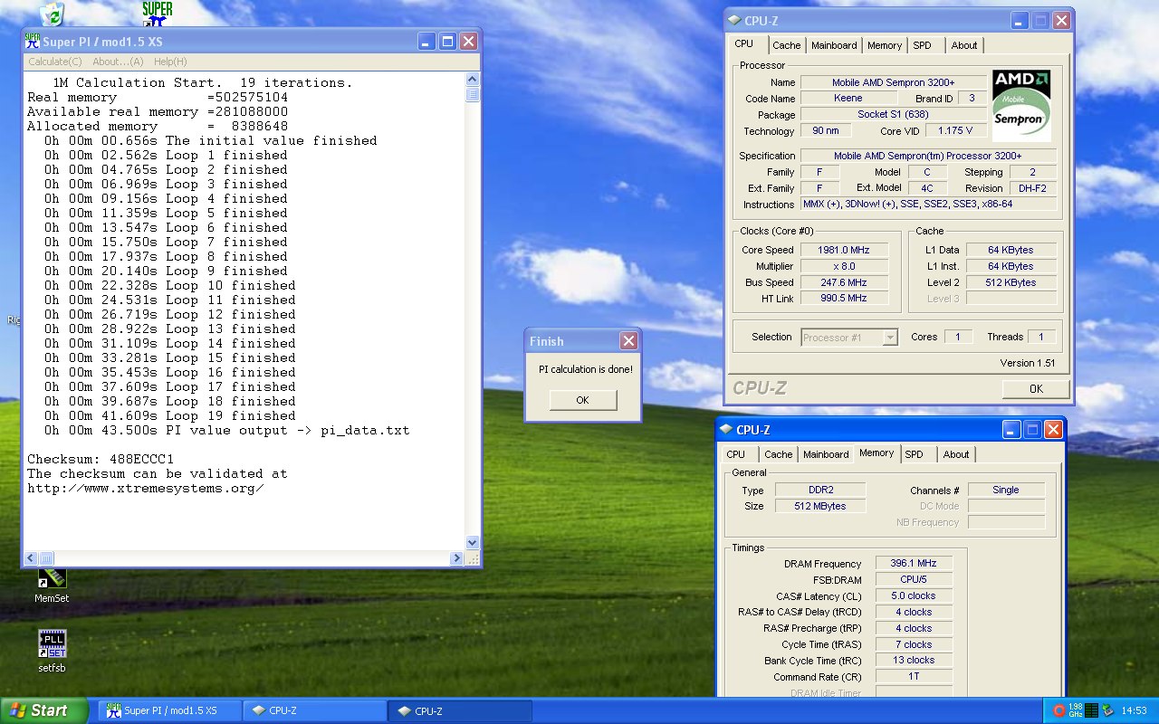Switch to Cache tab in memory CPU-Z window
Image resolution: width=1159 pixels, height=724 pixels.
(778, 454)
